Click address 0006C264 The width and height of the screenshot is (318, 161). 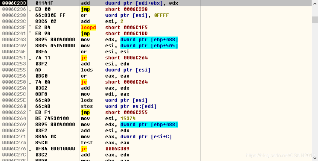point(14,118)
